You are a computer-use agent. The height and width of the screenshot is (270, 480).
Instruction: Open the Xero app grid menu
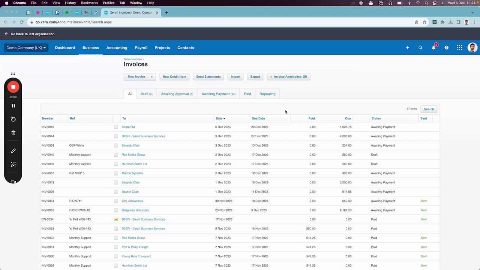tap(459, 48)
